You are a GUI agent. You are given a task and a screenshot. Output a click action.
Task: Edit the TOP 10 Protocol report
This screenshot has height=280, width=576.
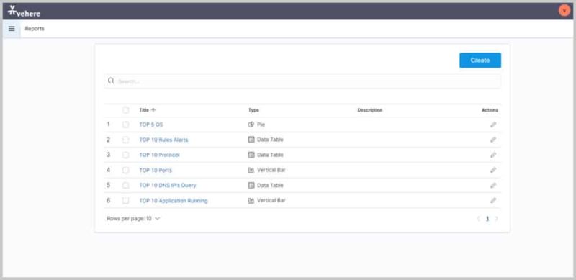[493, 155]
